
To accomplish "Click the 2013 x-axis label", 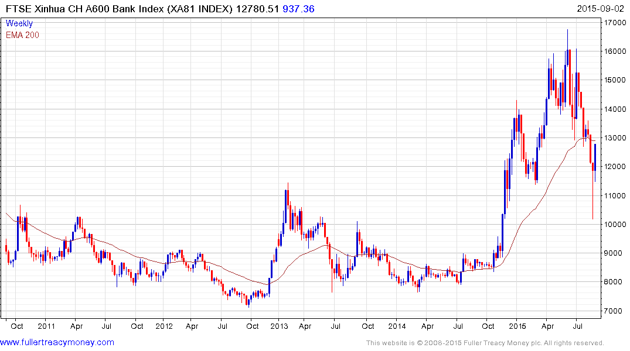I will click(x=279, y=326).
